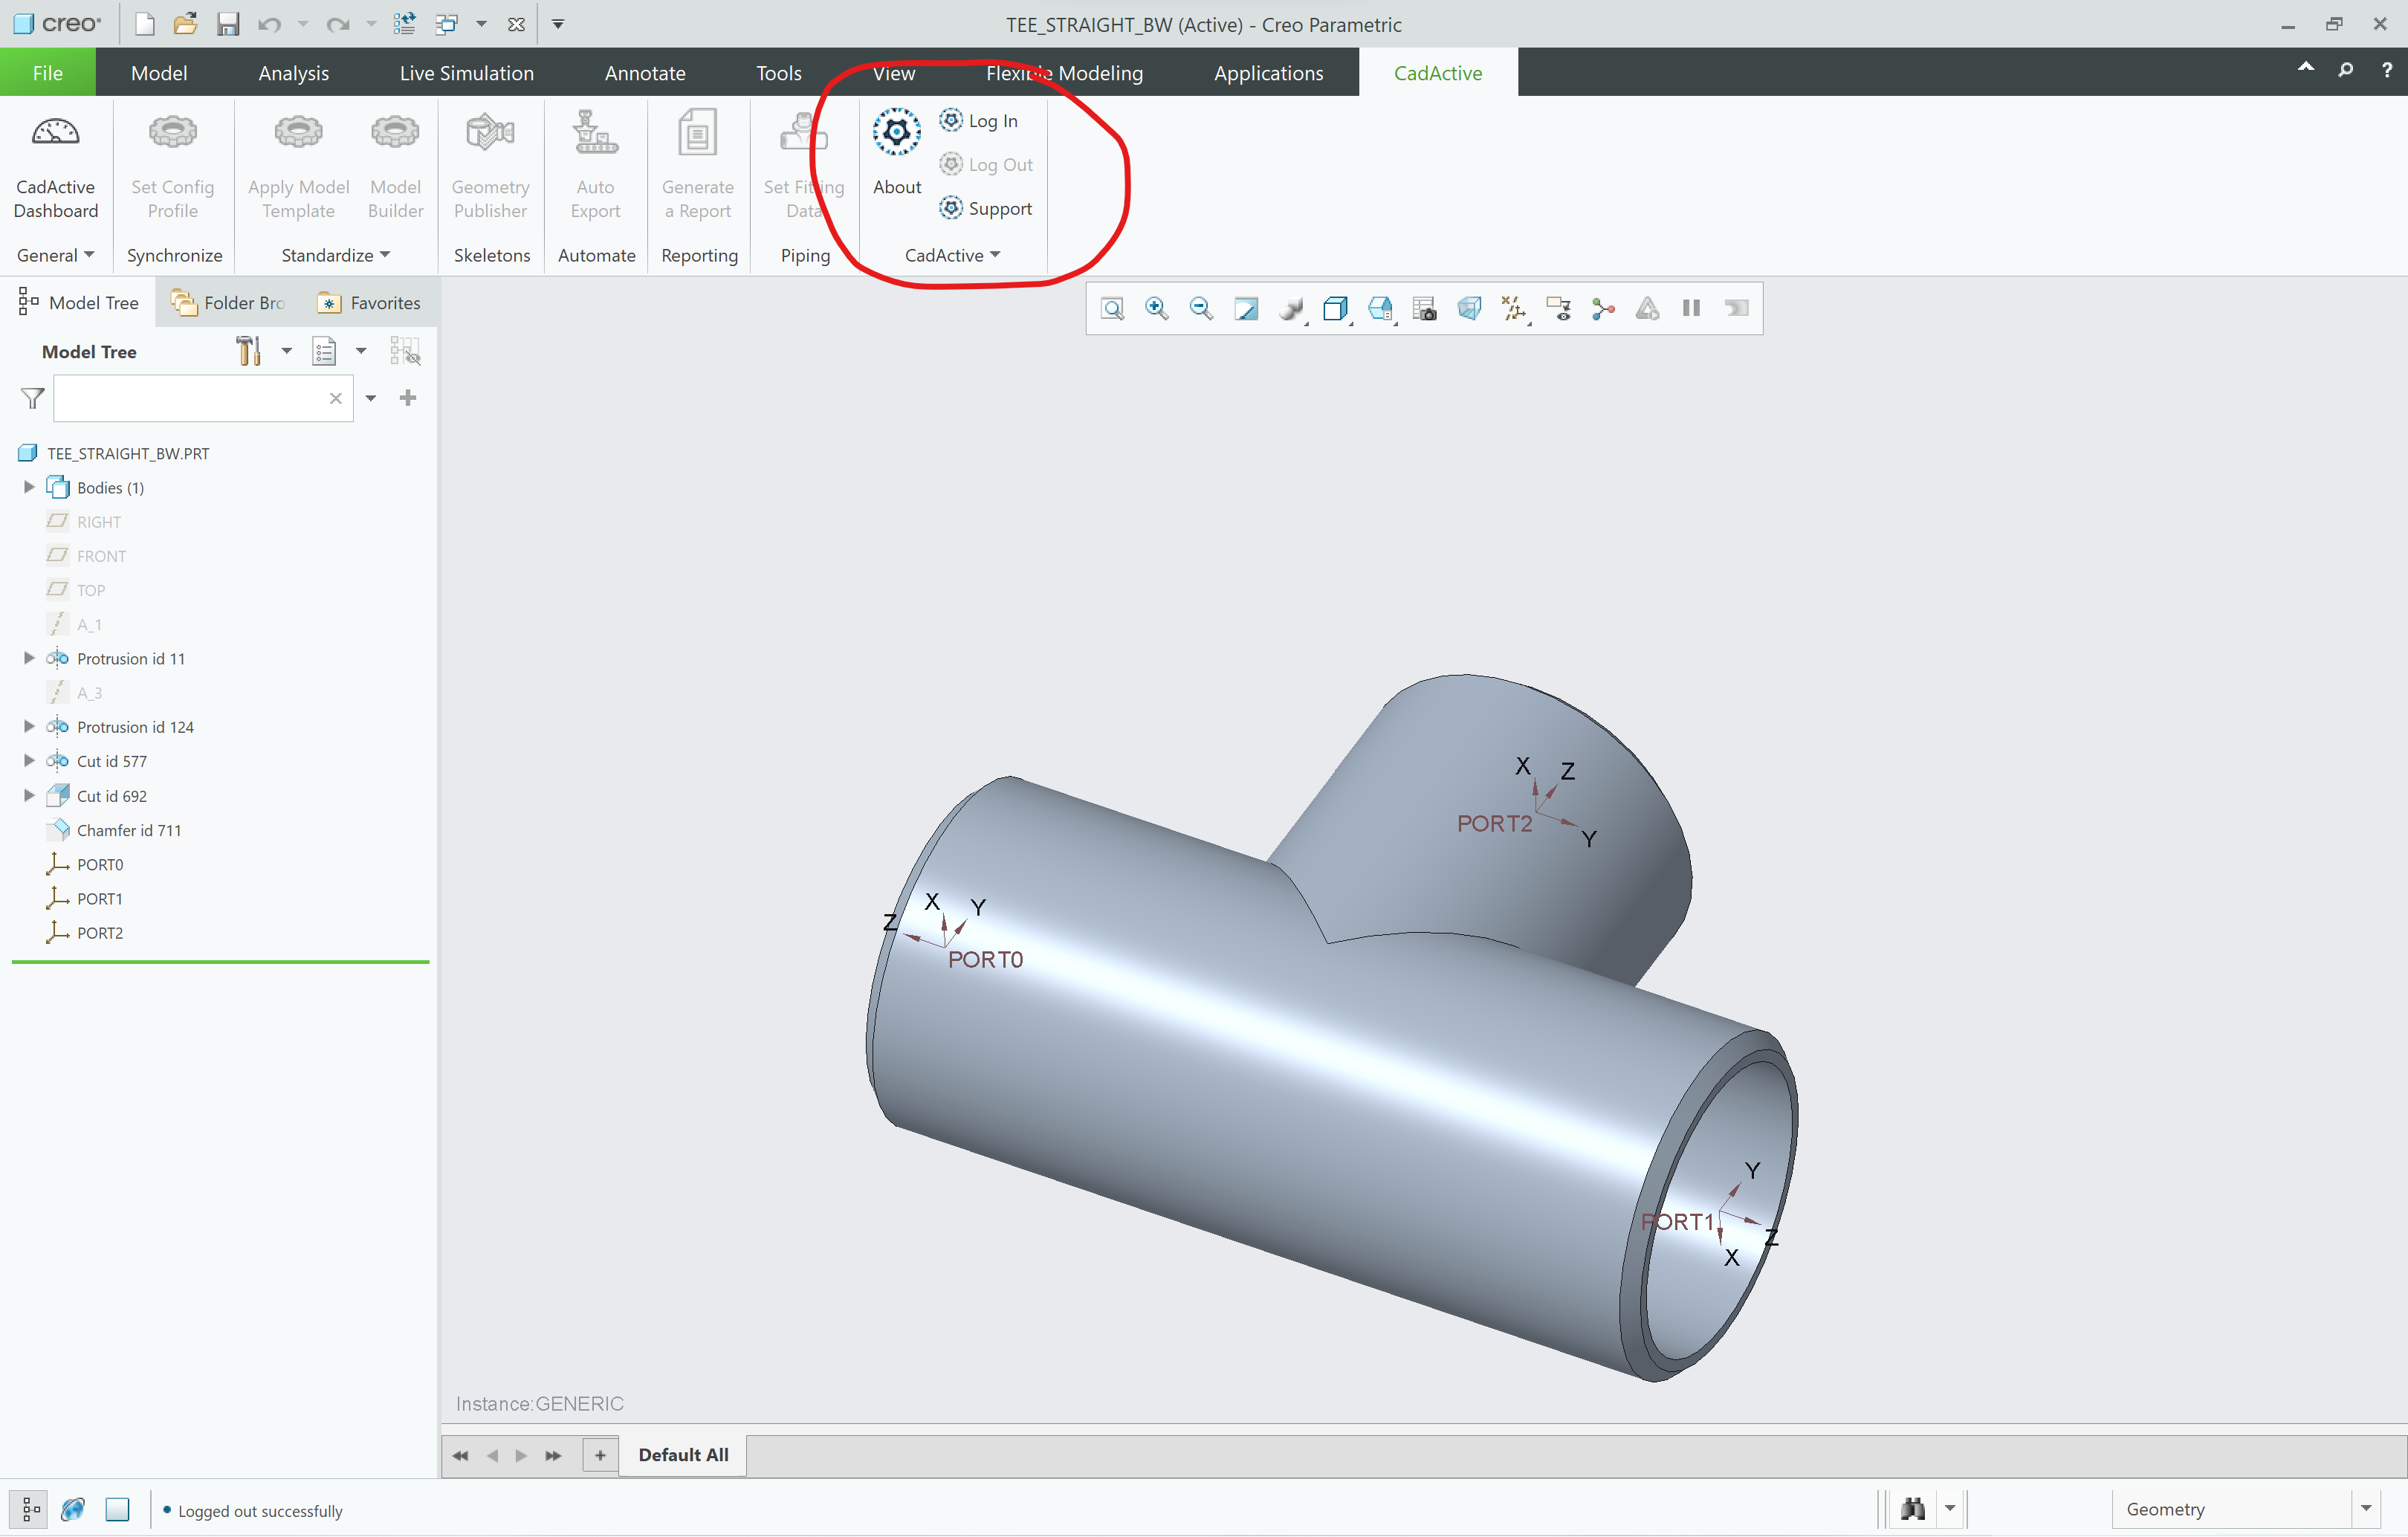This screenshot has height=1537, width=2408.
Task: Open the Saved Orientations box icon
Action: (1334, 309)
